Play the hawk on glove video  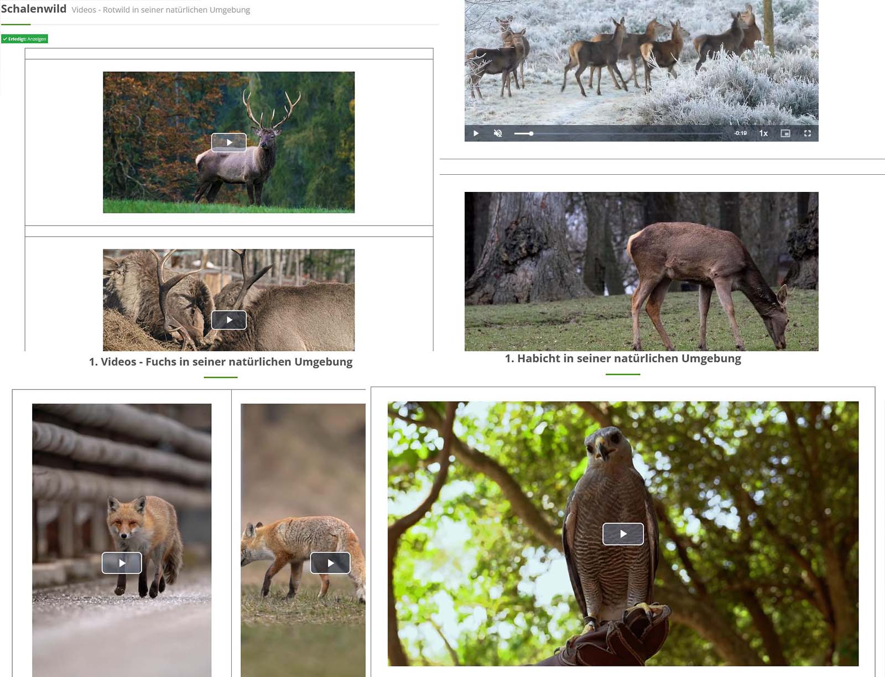[623, 534]
